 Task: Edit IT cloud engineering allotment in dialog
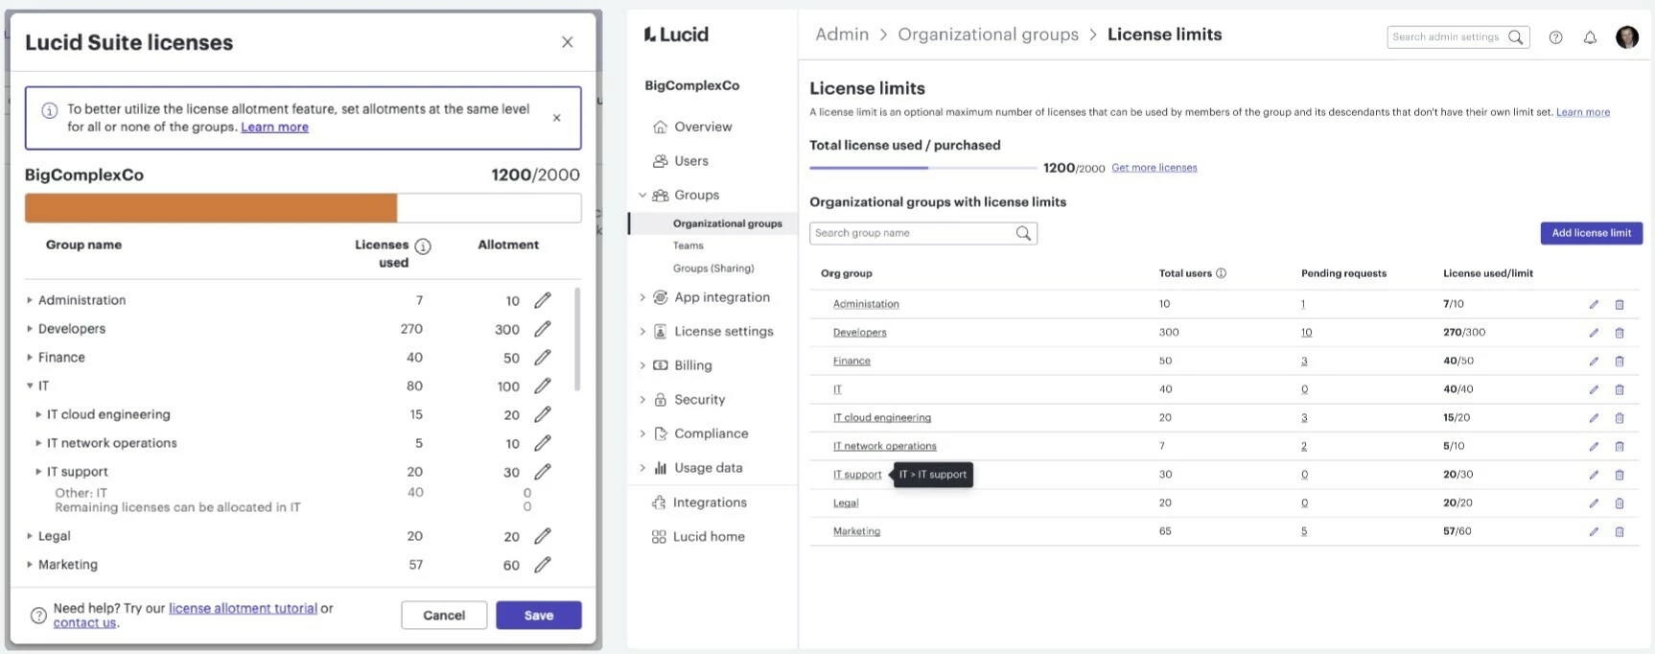pos(543,414)
